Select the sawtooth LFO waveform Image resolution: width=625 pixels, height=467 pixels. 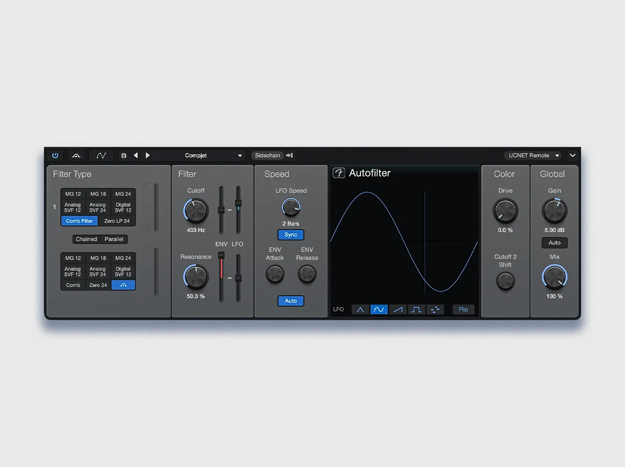398,310
